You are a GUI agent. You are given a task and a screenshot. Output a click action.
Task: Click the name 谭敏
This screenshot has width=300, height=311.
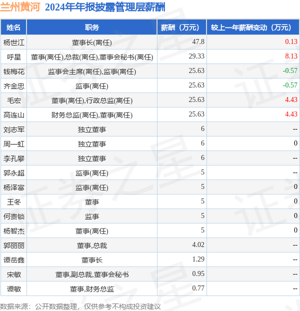[x=14, y=289]
